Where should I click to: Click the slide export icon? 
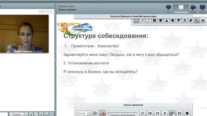pyautogui.click(x=95, y=113)
